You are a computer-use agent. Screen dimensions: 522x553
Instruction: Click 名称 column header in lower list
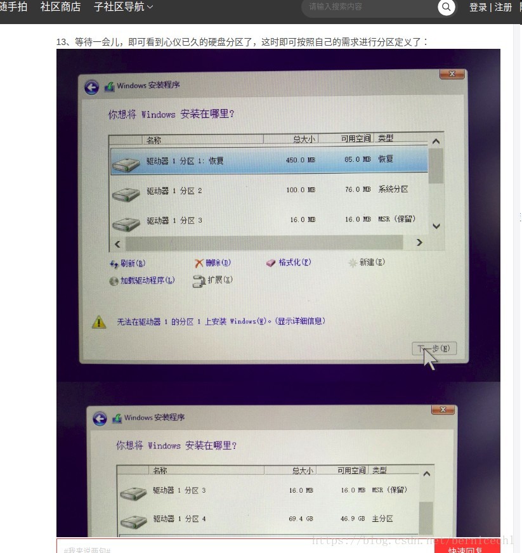point(206,471)
